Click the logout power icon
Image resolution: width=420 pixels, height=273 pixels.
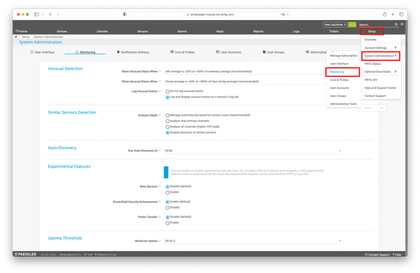(x=402, y=24)
